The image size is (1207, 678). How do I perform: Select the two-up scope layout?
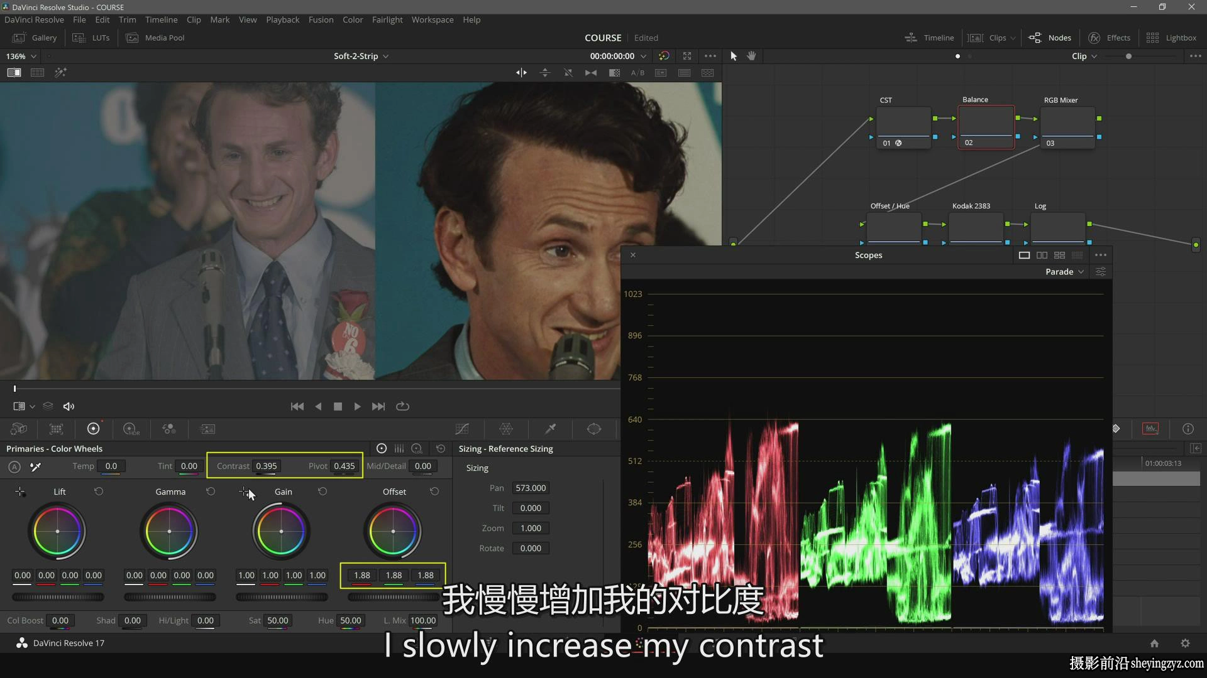(1042, 255)
